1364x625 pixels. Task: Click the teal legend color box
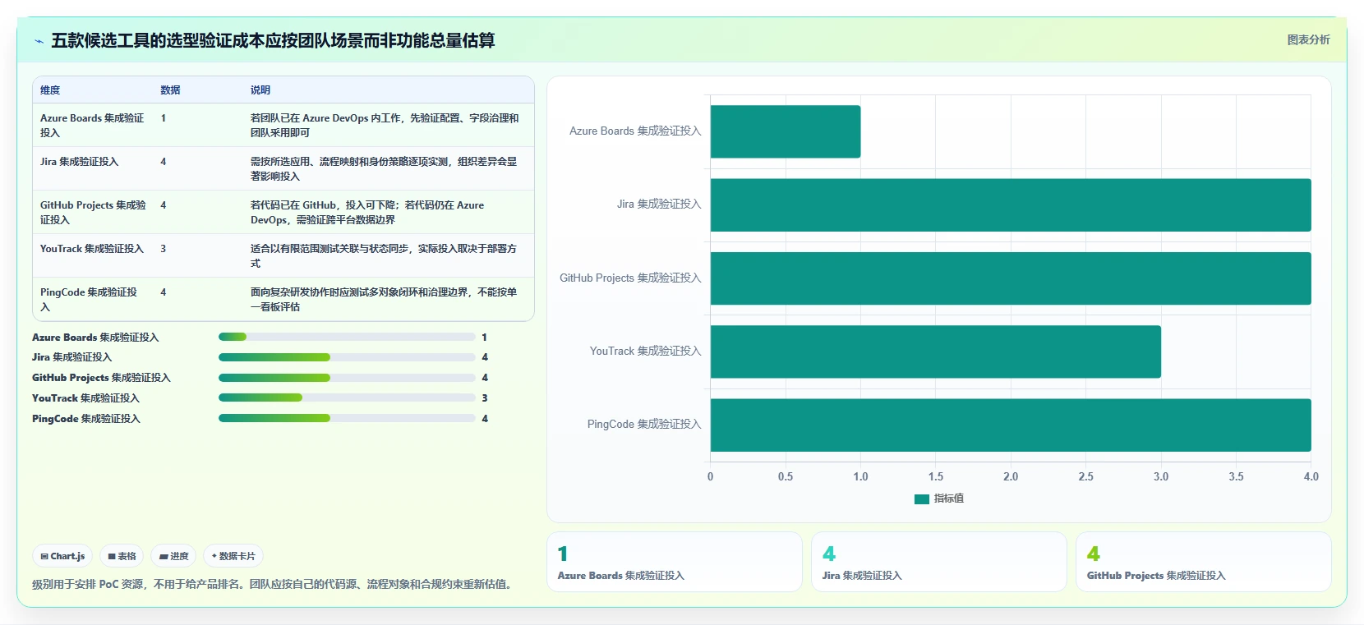coord(921,499)
